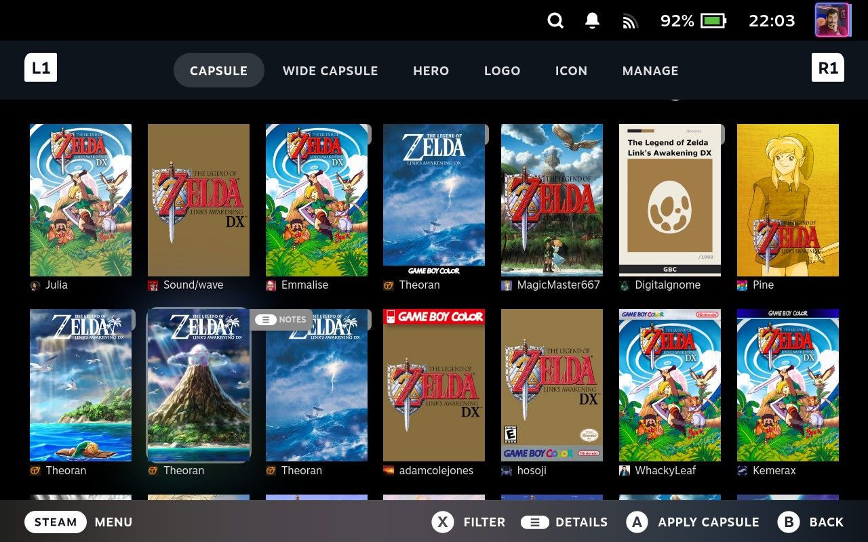Go to the Manage tab
Viewport: 868px width, 542px height.
tap(650, 70)
